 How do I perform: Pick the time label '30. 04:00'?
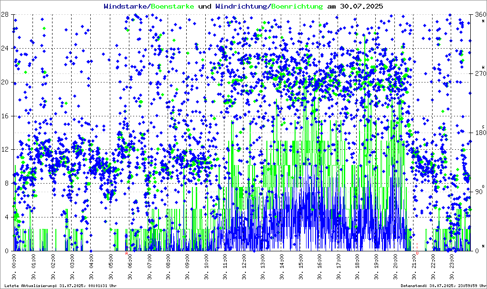[91, 267]
